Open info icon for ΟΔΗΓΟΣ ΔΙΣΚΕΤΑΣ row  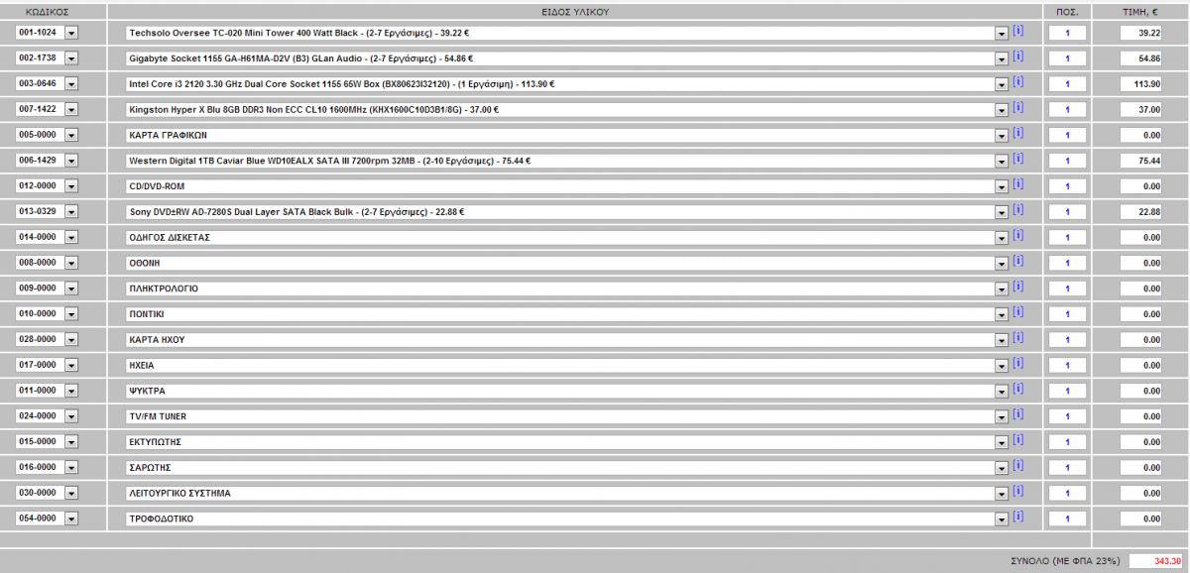pos(1017,235)
